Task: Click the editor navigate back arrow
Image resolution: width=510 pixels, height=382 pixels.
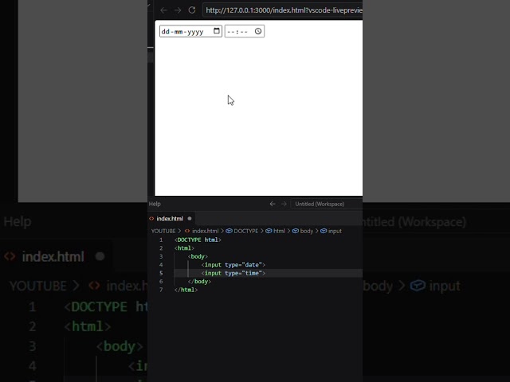Action: tap(273, 204)
